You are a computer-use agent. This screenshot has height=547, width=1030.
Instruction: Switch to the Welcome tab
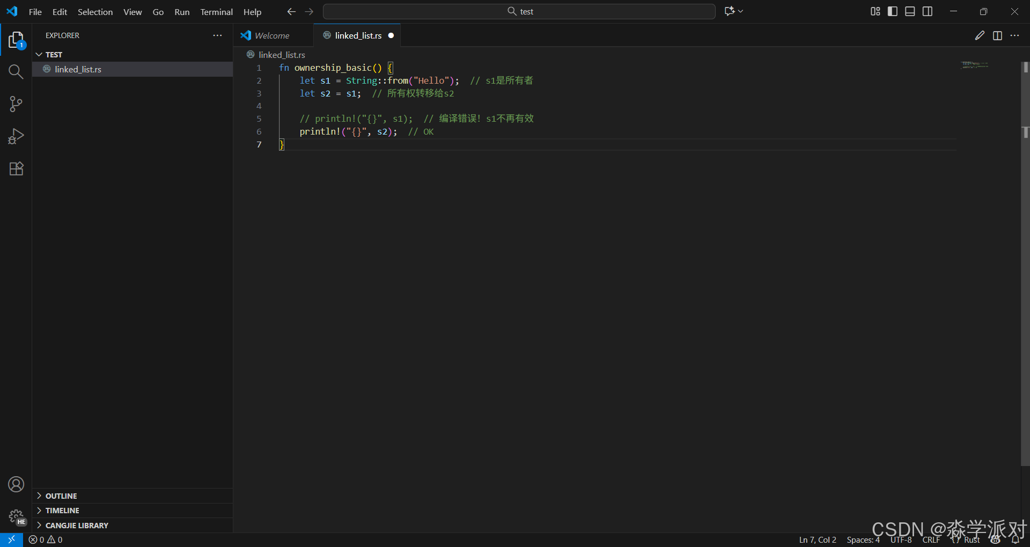[x=274, y=35]
